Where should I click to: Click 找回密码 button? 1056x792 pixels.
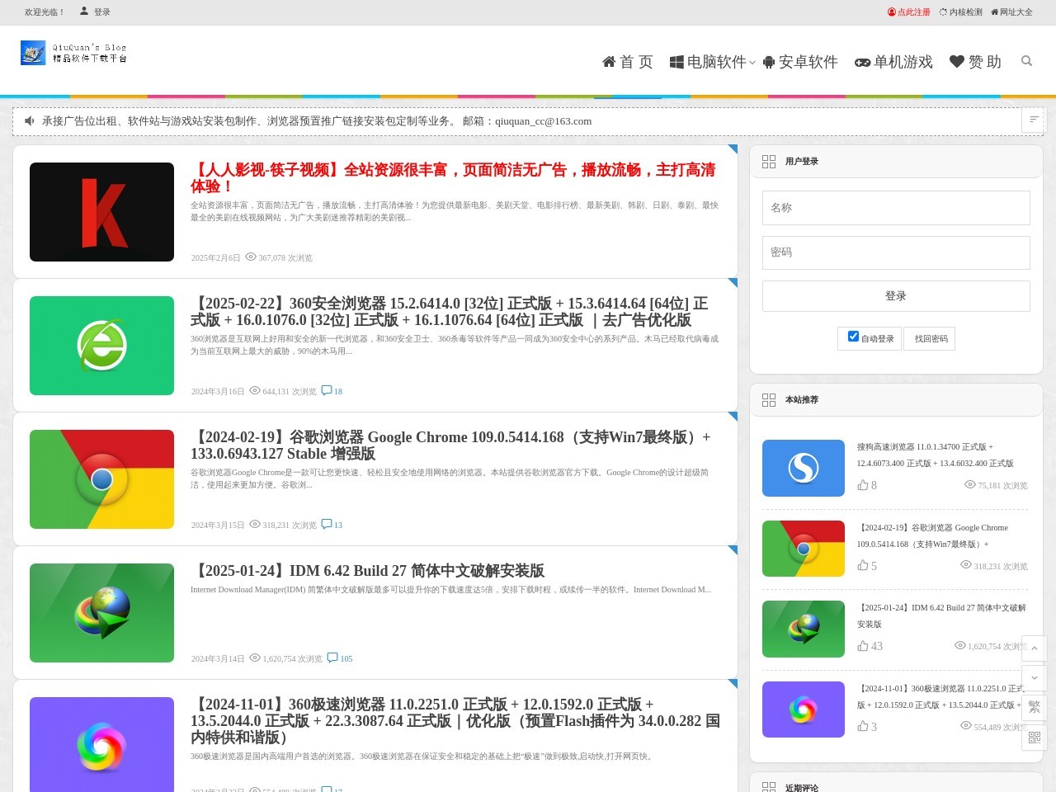click(x=931, y=338)
